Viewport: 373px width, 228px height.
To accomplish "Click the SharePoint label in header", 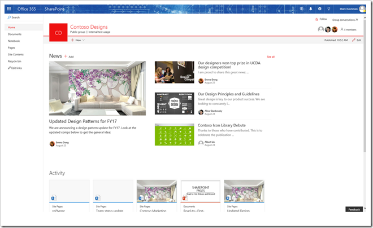I will coord(54,9).
